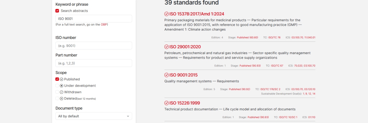Viewport: 368px width, 123px height.
Task: Click the Published scope checkmark icon
Action: click(x=62, y=79)
